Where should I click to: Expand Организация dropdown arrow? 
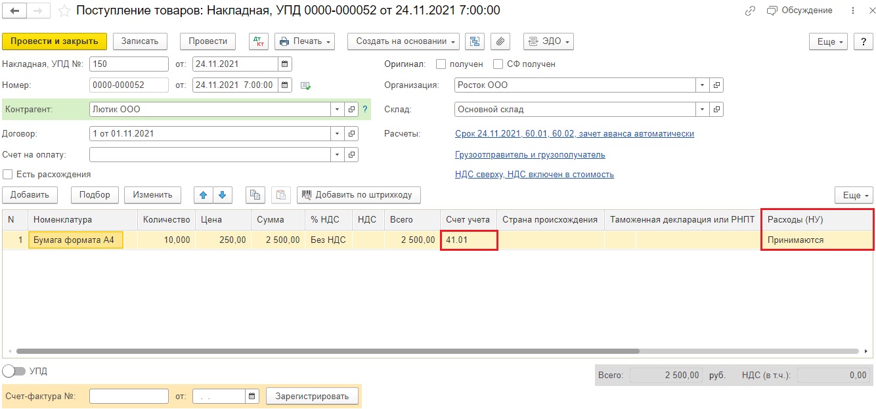703,85
